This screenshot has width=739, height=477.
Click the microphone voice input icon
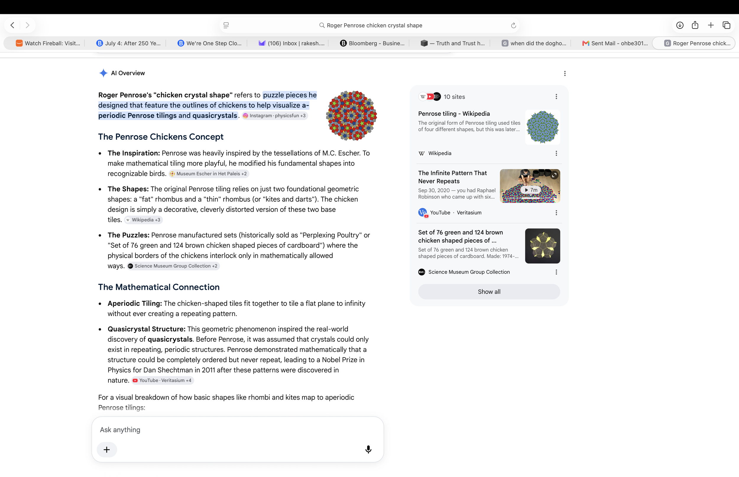click(368, 449)
